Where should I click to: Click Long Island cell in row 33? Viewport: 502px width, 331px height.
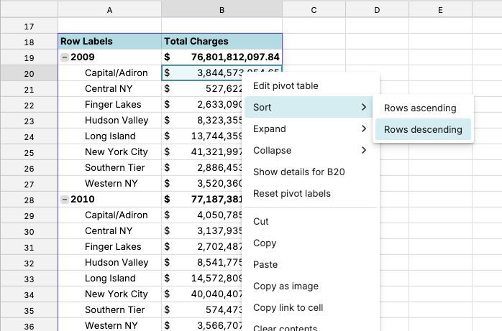pos(110,279)
